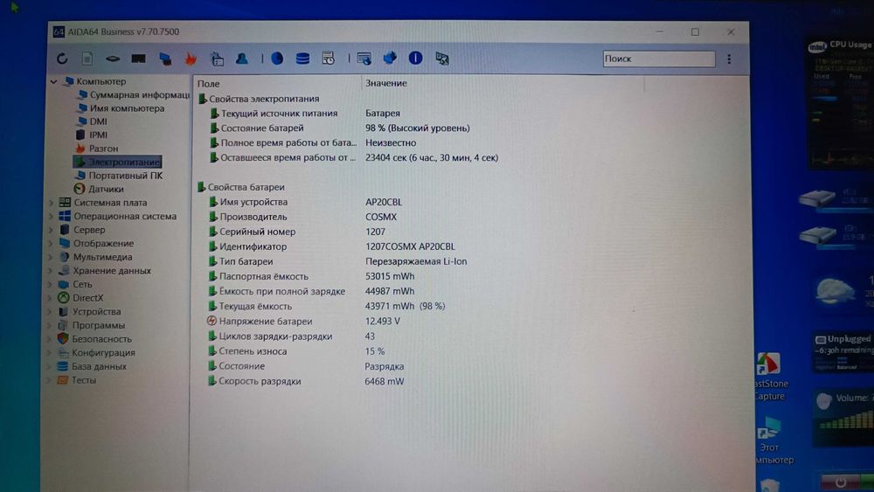Image resolution: width=874 pixels, height=492 pixels.
Task: Click the blue monitor diagnostics toolbar icon
Action: [x=165, y=59]
